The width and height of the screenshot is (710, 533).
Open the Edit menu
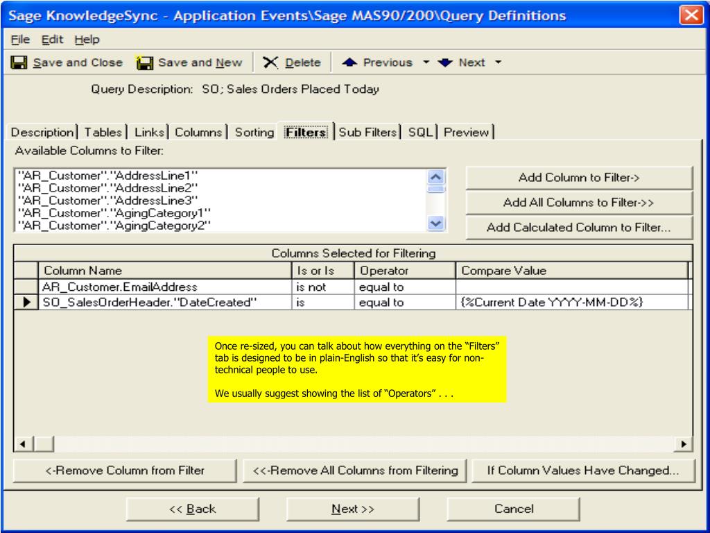52,40
